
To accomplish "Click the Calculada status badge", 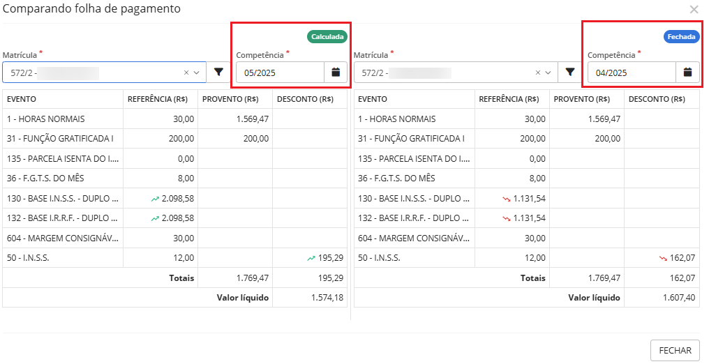I will pyautogui.click(x=327, y=37).
